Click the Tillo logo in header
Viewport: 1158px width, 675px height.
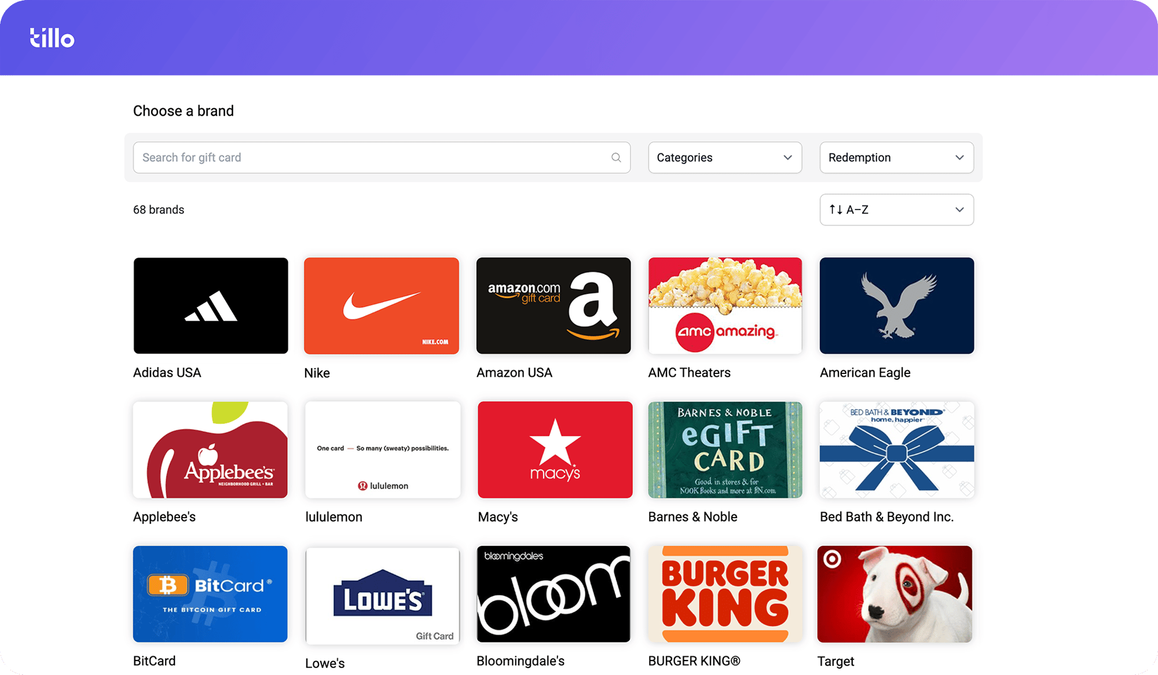click(52, 38)
